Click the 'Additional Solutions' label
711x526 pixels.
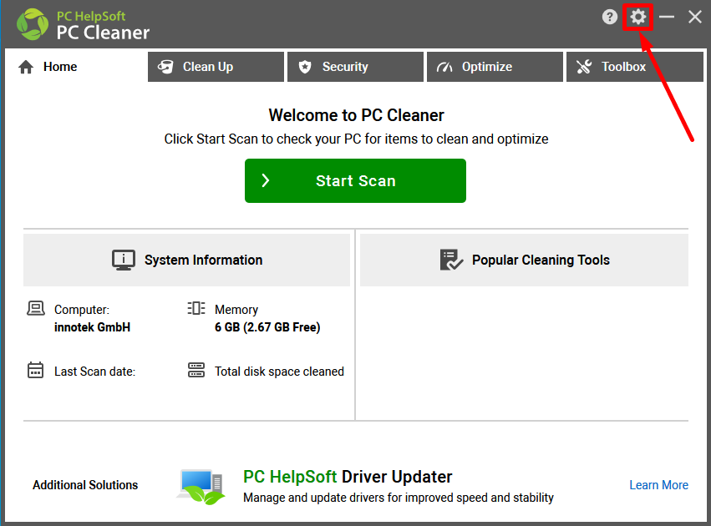coord(85,485)
